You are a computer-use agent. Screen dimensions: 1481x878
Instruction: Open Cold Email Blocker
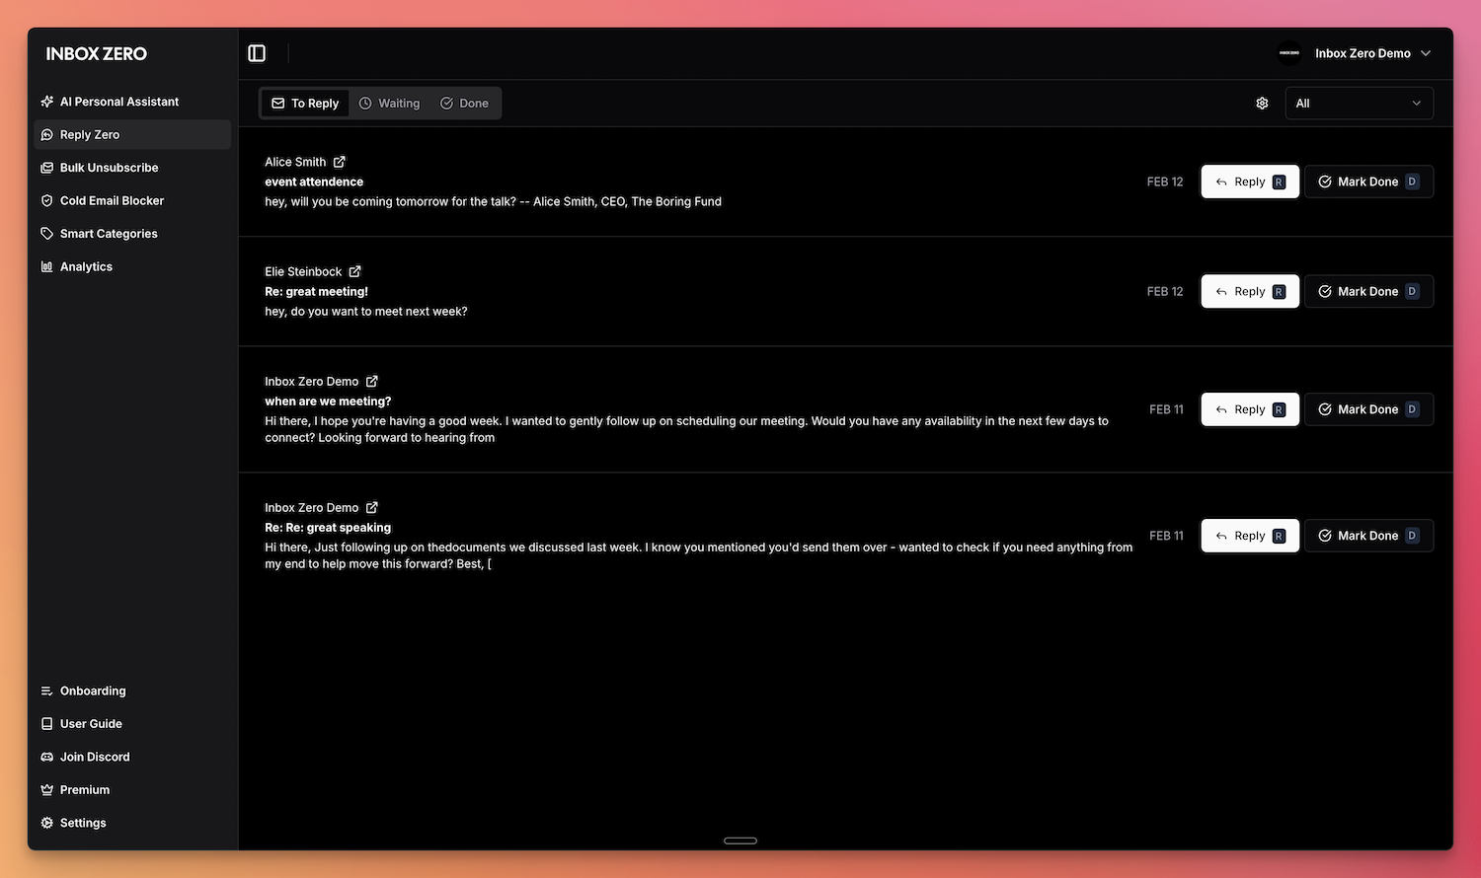point(132,200)
